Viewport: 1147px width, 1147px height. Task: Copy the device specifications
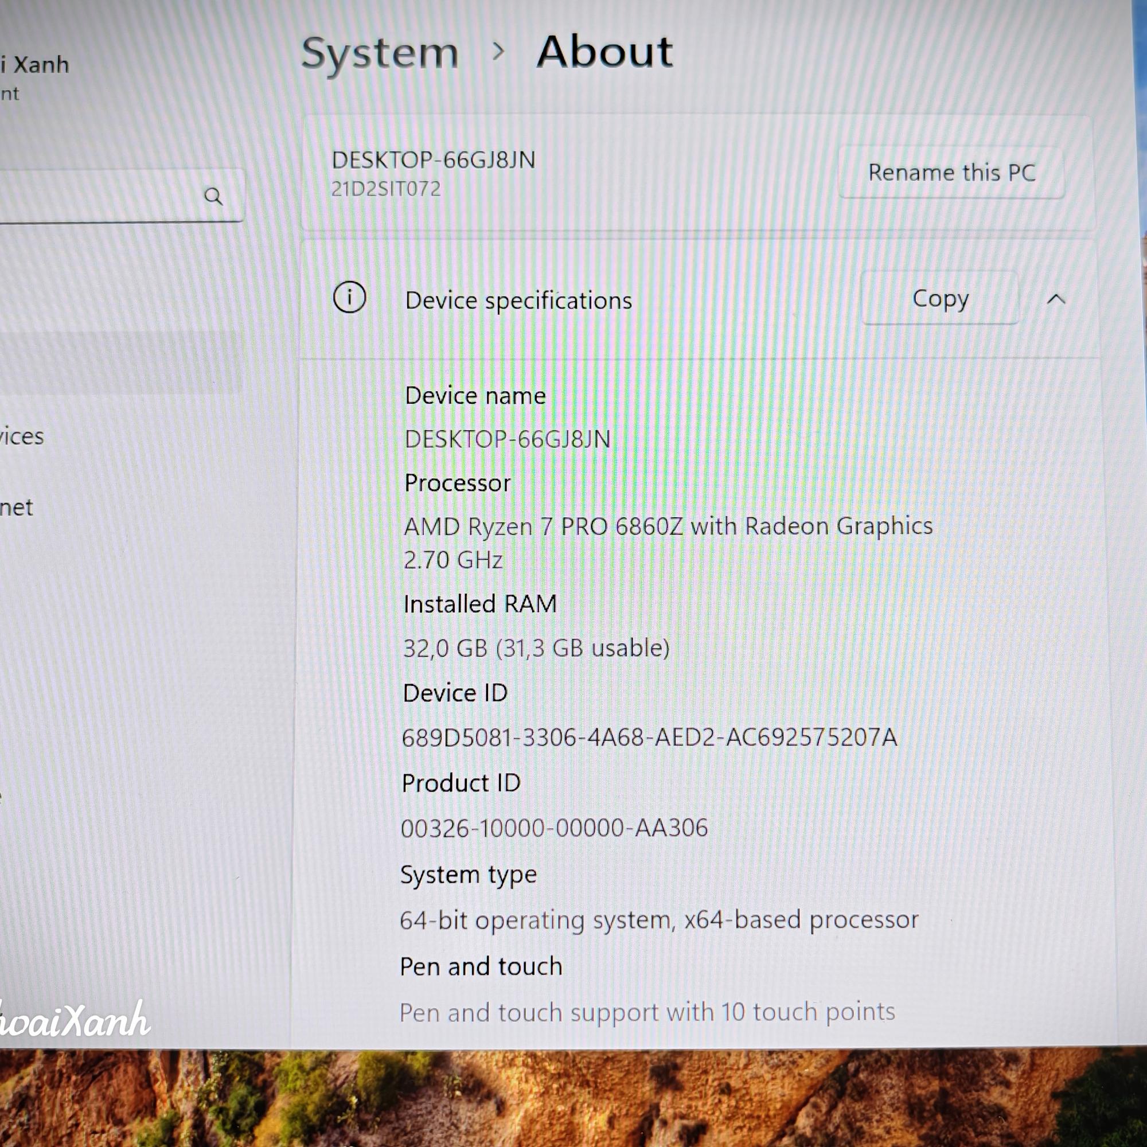[x=940, y=298]
